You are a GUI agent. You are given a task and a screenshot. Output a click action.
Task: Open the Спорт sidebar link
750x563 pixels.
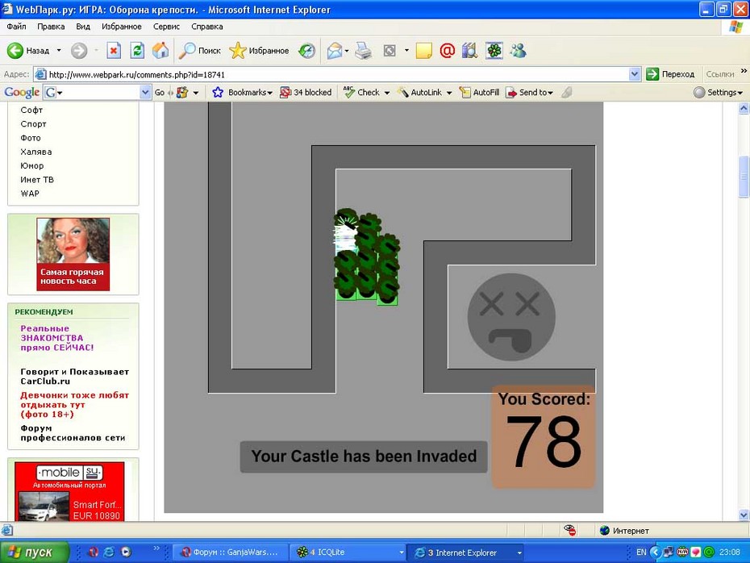click(34, 124)
